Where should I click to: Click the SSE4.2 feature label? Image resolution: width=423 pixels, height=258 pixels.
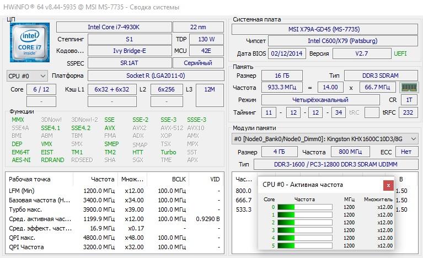[81, 128]
